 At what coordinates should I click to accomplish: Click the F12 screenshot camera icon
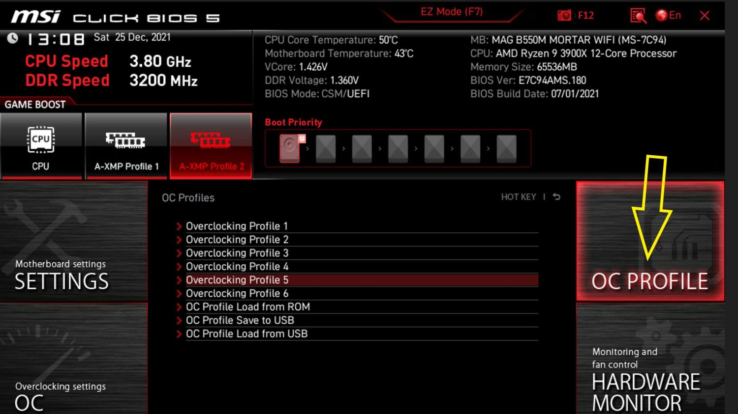click(x=564, y=16)
